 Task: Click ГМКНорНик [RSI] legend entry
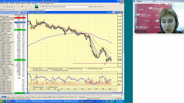click(x=51, y=87)
